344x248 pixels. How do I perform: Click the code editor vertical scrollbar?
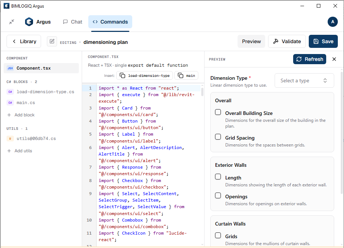point(202,92)
